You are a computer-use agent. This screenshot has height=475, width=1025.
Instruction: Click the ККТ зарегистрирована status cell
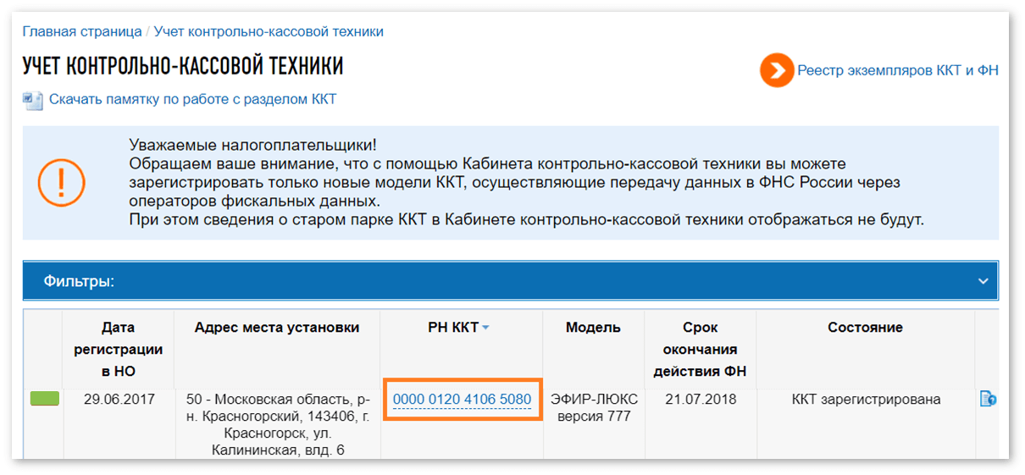(x=866, y=400)
